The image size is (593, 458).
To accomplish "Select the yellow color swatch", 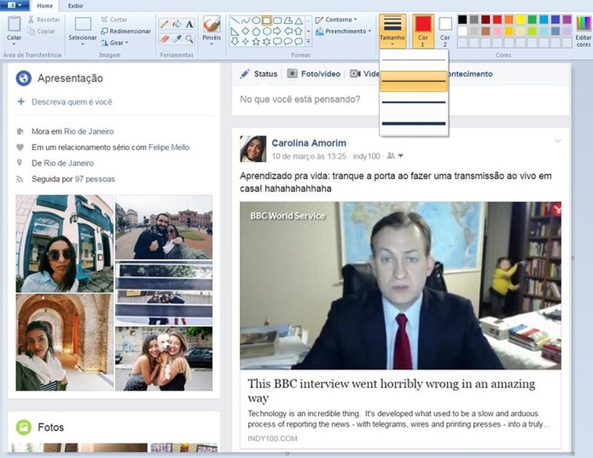I will [x=521, y=19].
